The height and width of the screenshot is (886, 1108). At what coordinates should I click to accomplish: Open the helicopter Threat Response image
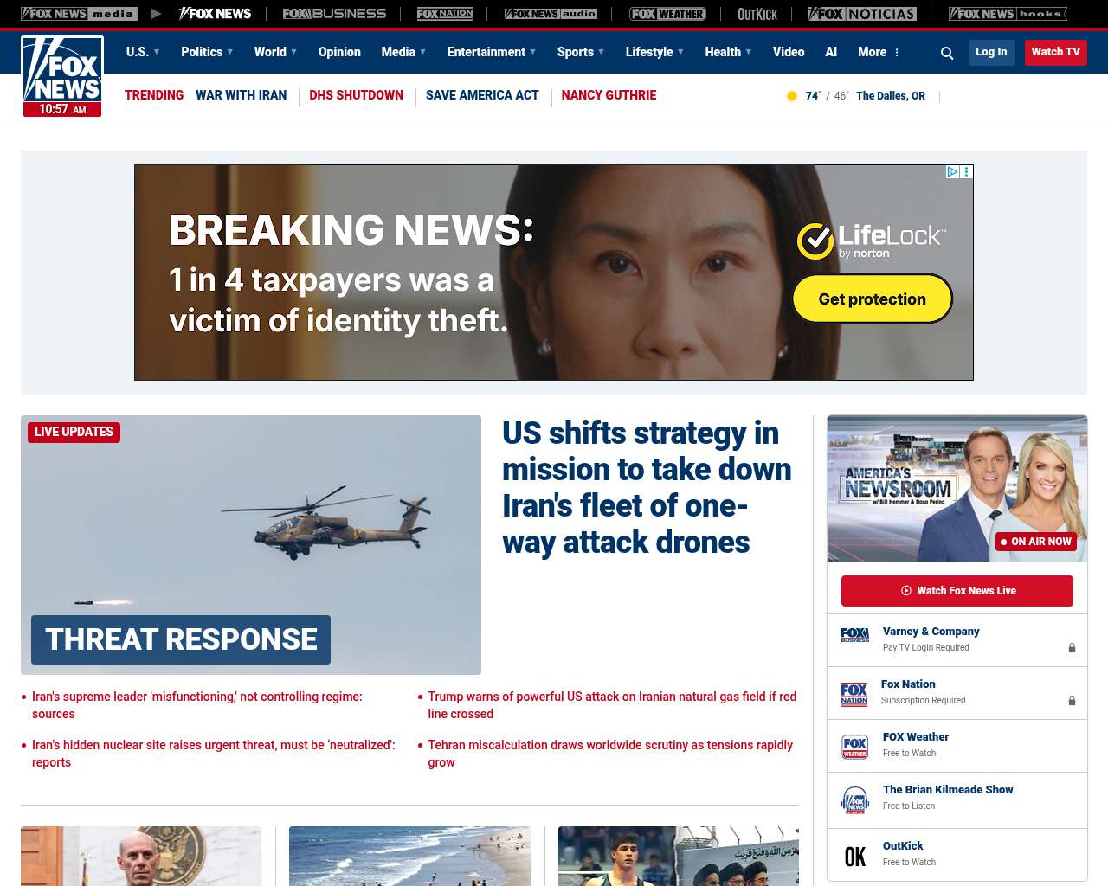(251, 545)
